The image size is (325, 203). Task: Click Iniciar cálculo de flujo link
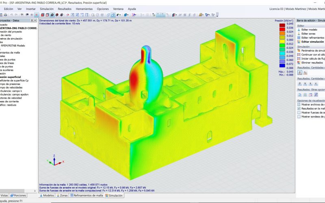313,58
